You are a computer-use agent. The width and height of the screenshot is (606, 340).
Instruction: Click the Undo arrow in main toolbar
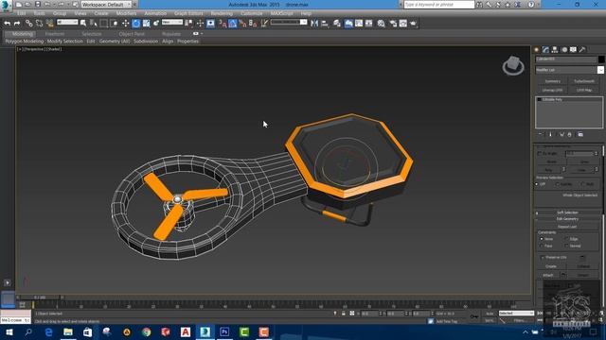pyautogui.click(x=7, y=24)
